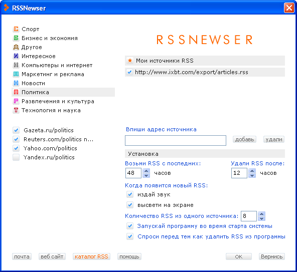Open the Бизнес и экономия category
Viewport: 297px width, 272px height.
[x=50, y=38]
